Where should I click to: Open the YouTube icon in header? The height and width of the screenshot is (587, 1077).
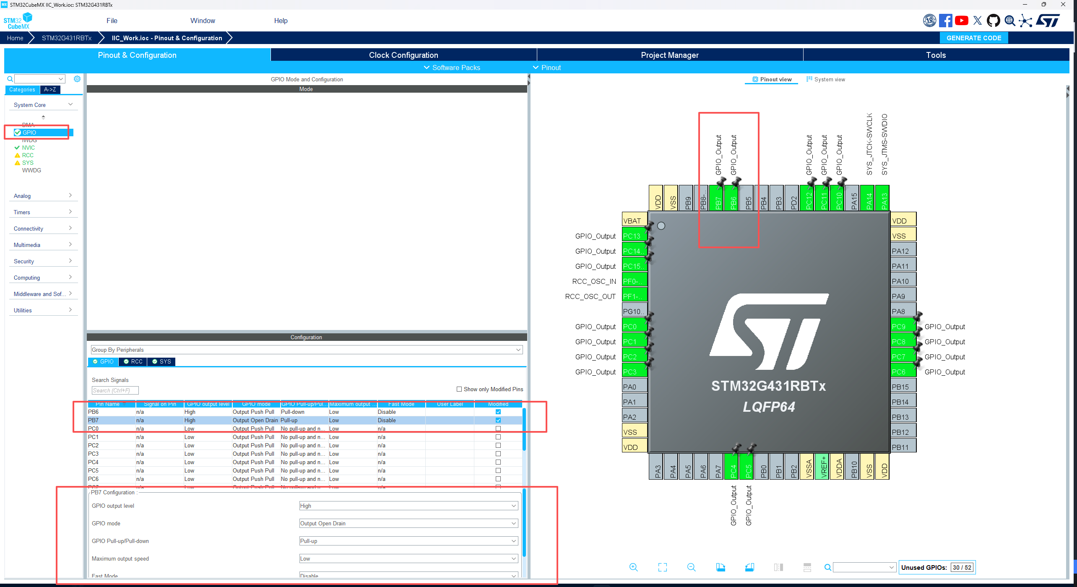961,21
